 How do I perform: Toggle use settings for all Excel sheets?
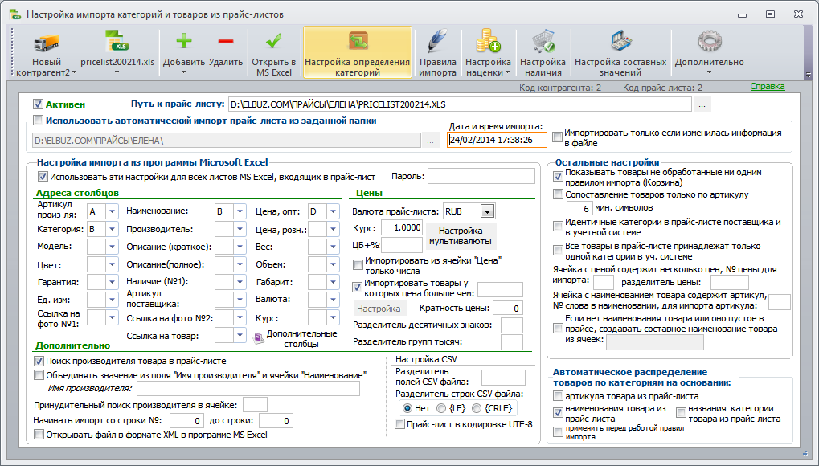click(43, 177)
